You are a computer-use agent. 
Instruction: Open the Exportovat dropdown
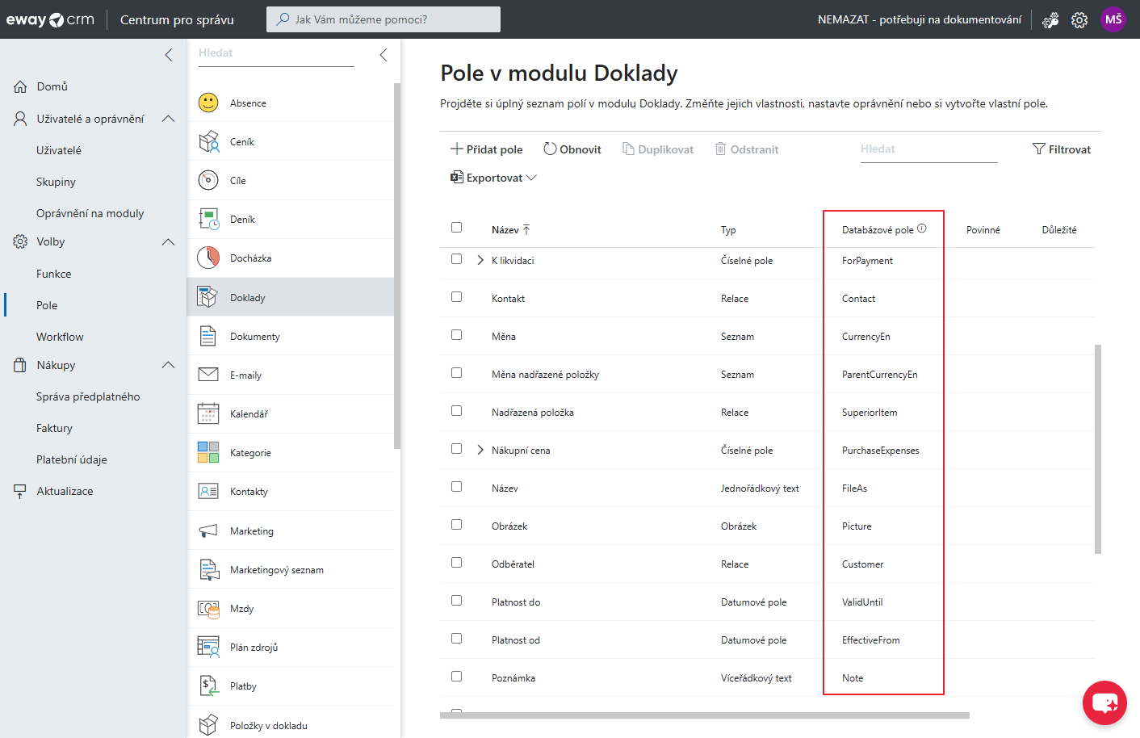coord(493,177)
